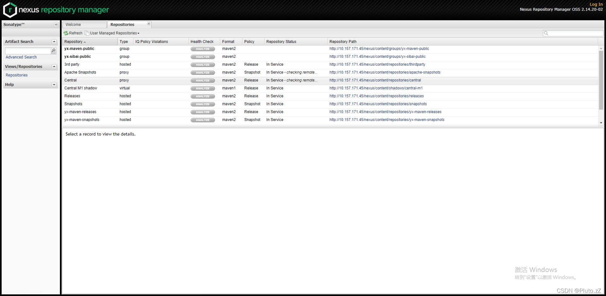The image size is (606, 296).
Task: Sort by Repository Status column header
Action: point(296,42)
